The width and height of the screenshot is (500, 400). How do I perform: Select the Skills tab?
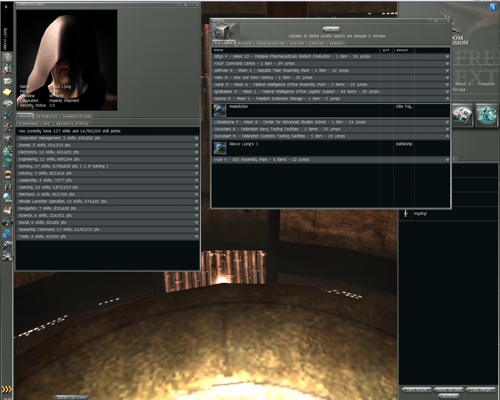click(25, 116)
